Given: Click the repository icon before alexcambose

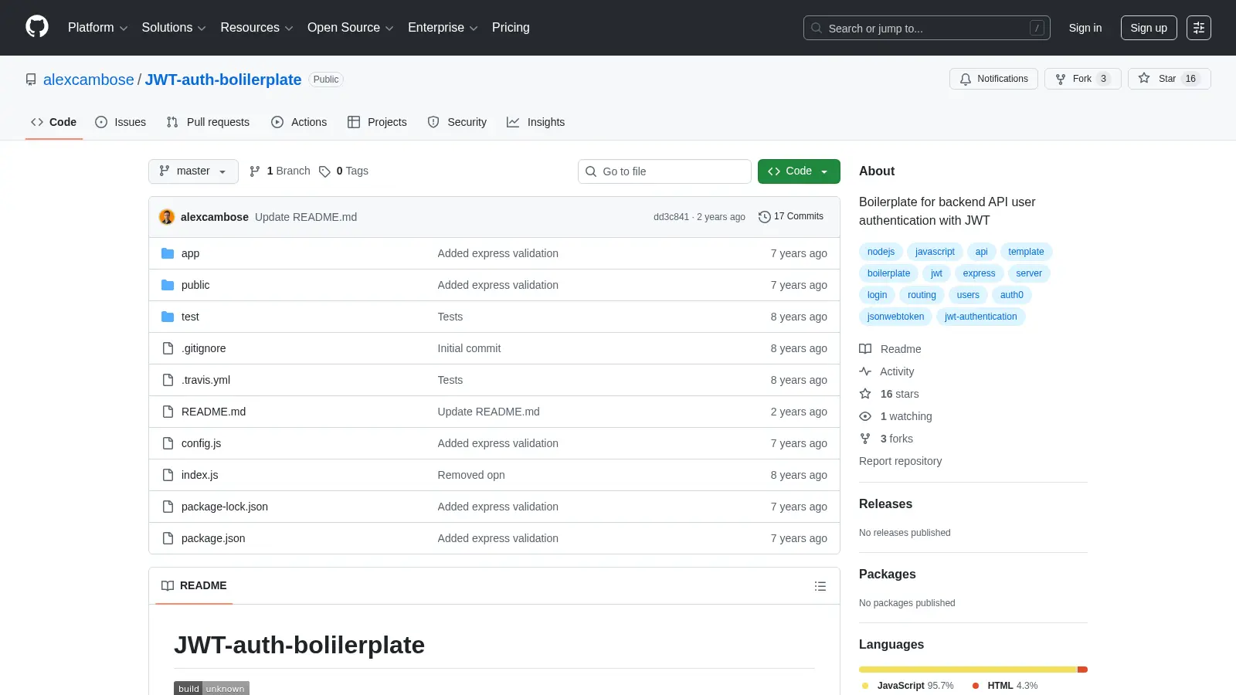Looking at the screenshot, I should click(x=31, y=80).
